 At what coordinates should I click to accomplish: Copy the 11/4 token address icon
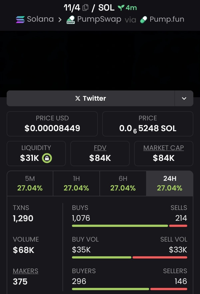click(x=86, y=8)
